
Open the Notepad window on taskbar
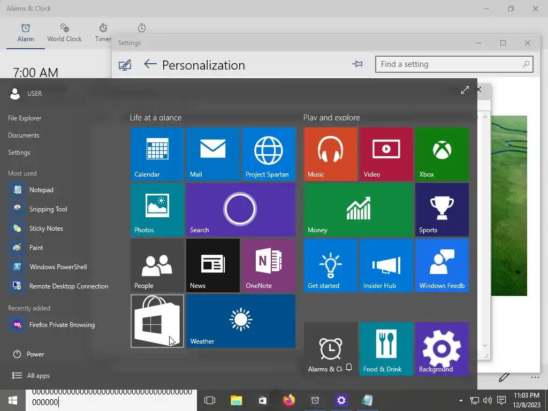tap(367, 400)
